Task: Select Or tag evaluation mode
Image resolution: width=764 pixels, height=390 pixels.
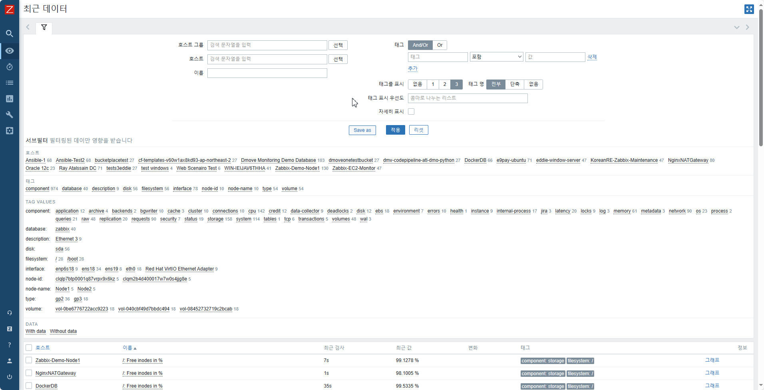Action: pyautogui.click(x=440, y=45)
